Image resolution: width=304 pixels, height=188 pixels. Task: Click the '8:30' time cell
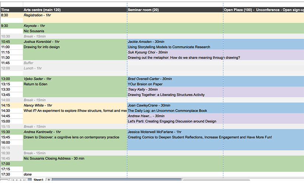(x=12, y=15)
